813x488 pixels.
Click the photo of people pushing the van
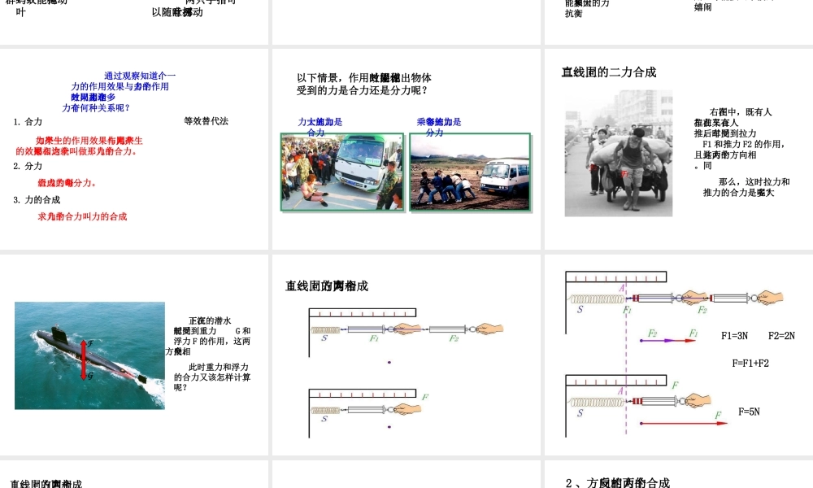point(470,172)
